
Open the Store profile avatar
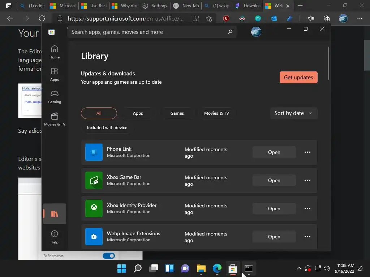click(x=256, y=32)
